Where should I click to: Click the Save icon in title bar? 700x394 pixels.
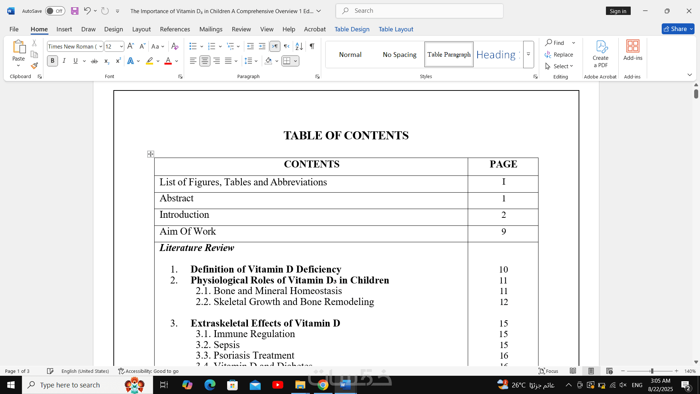[x=75, y=11]
